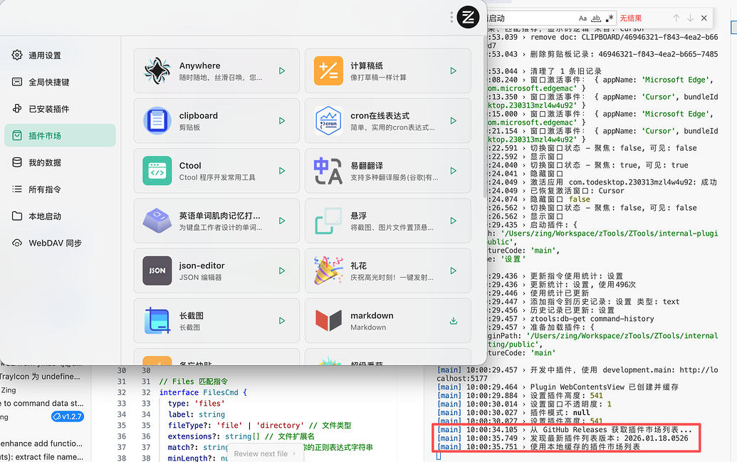Close the terminal find bar
Screen dimensions: 737x462
click(x=704, y=18)
